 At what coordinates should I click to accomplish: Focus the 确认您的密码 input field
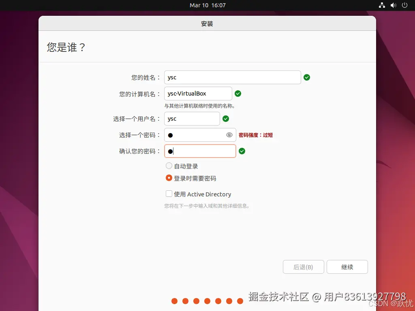pyautogui.click(x=200, y=151)
